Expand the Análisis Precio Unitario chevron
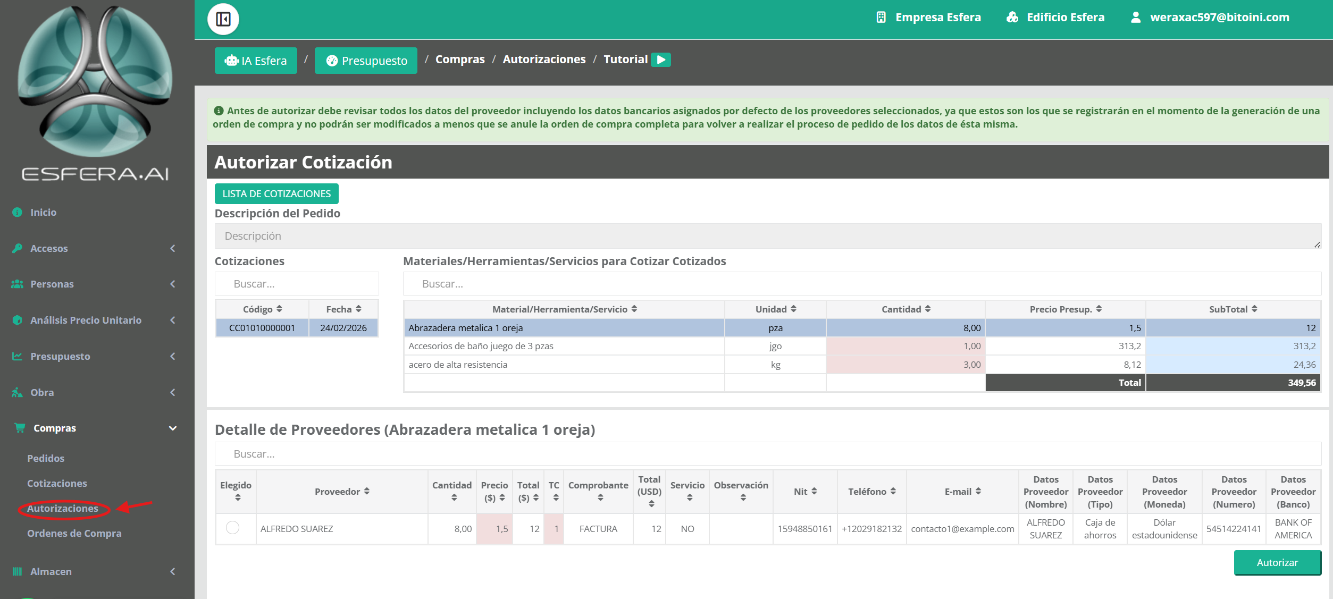Viewport: 1333px width, 599px height. click(172, 320)
